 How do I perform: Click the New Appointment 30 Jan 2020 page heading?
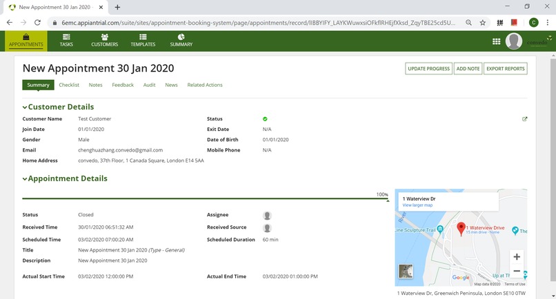(x=98, y=68)
